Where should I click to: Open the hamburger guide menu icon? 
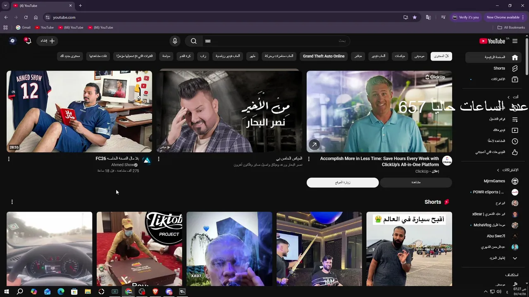coord(515,41)
